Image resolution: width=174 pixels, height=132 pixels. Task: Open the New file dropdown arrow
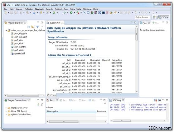click(x=8, y=13)
